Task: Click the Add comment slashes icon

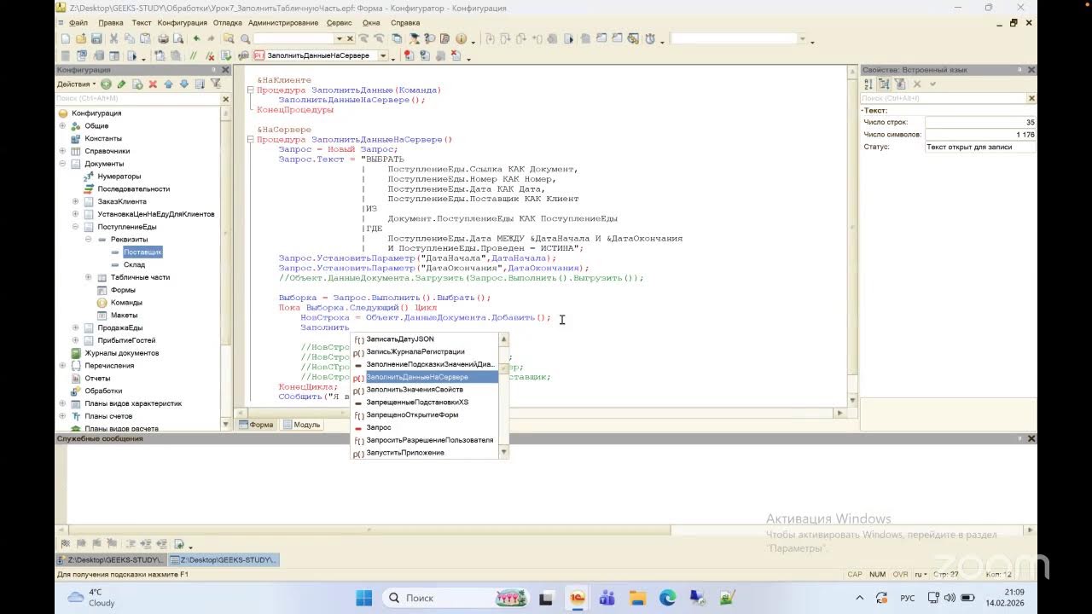Action: 192,55
